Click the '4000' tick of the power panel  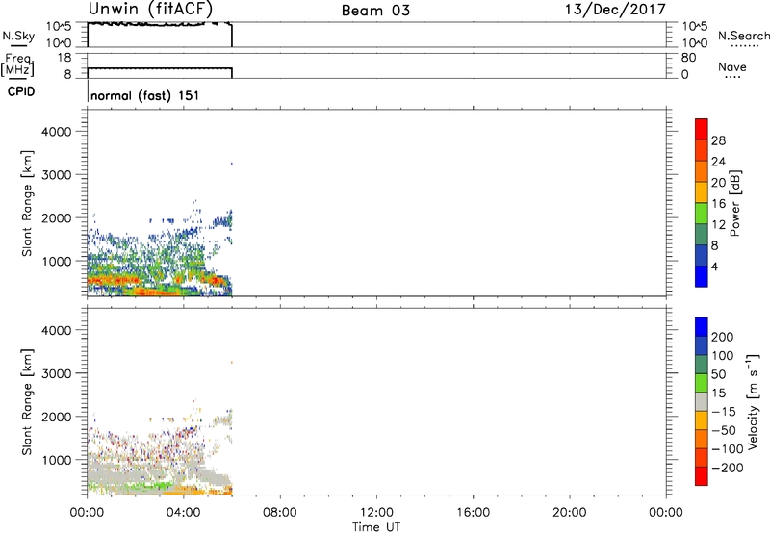point(57,132)
